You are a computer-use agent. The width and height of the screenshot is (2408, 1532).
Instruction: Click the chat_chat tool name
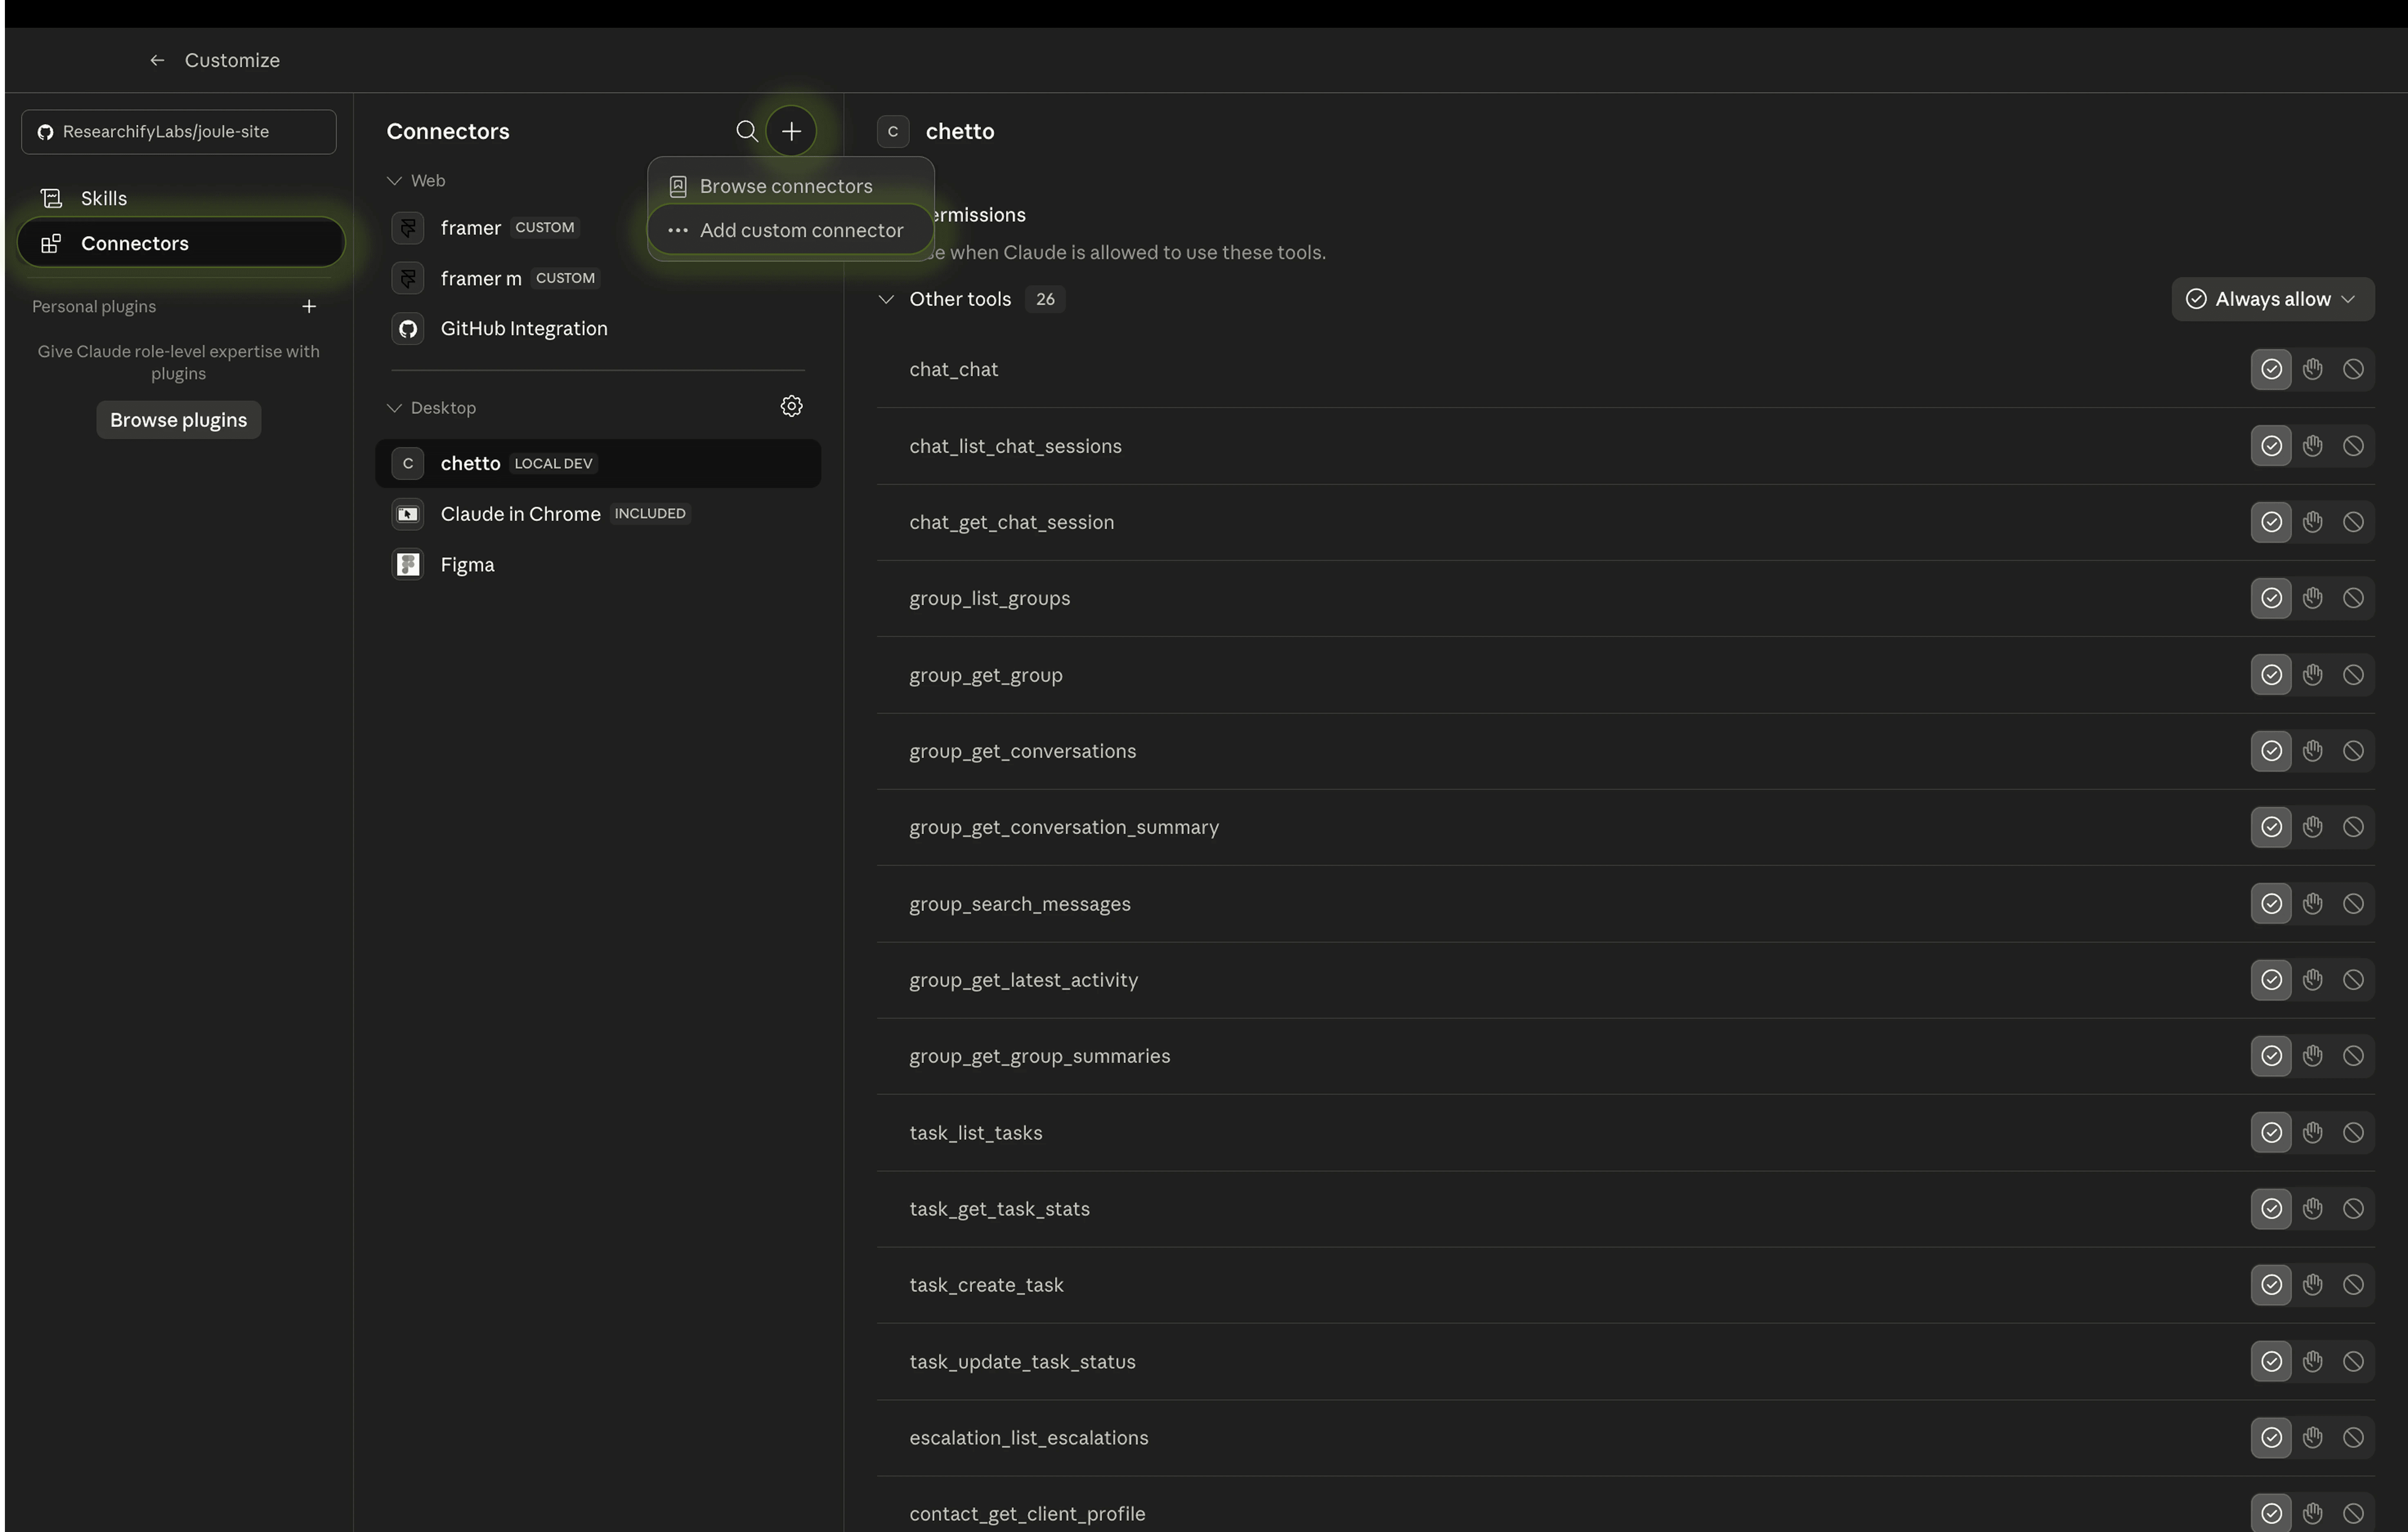953,369
